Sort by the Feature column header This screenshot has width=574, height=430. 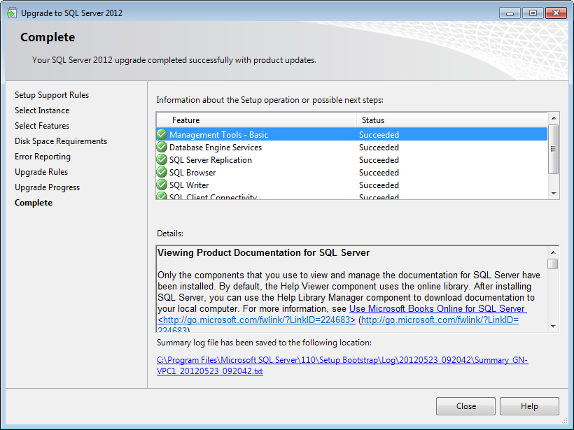pyautogui.click(x=256, y=120)
